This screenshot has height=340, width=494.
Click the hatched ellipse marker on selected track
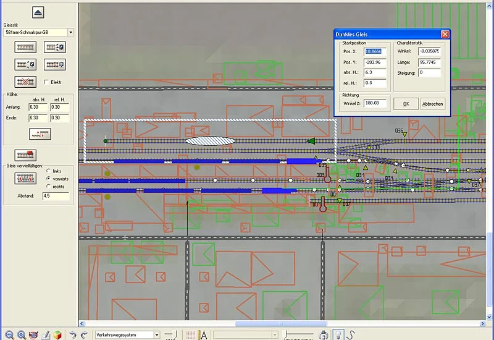pos(209,141)
